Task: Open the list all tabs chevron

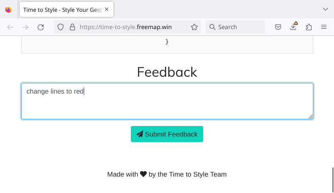Action: click(325, 9)
